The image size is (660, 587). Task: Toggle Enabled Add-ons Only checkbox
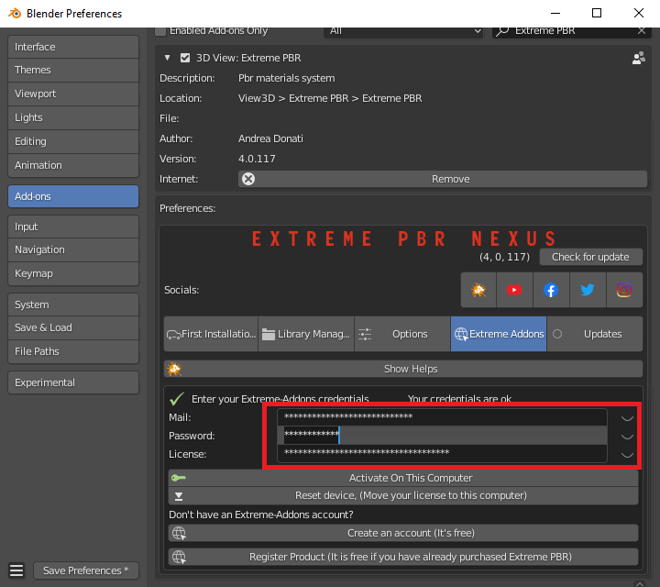tap(160, 31)
